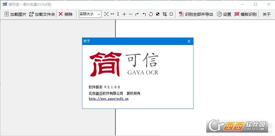Screen dimensions: 275x136
Task: Click the 版权所有 copyright text
Action: (133, 93)
